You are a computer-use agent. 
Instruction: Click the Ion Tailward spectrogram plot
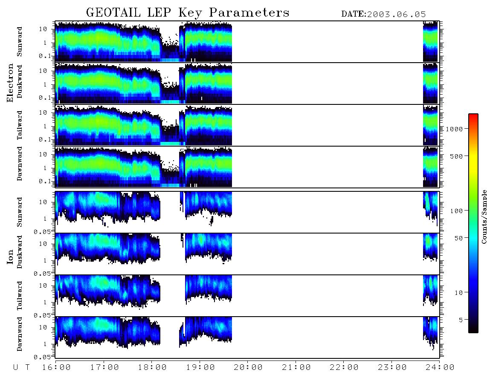(247, 296)
